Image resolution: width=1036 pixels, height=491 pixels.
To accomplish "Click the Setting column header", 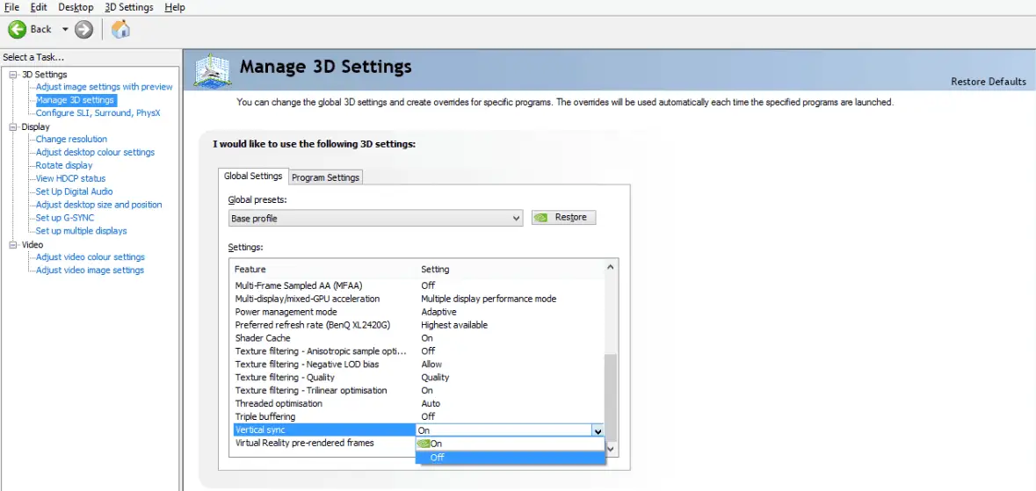I will (x=436, y=270).
